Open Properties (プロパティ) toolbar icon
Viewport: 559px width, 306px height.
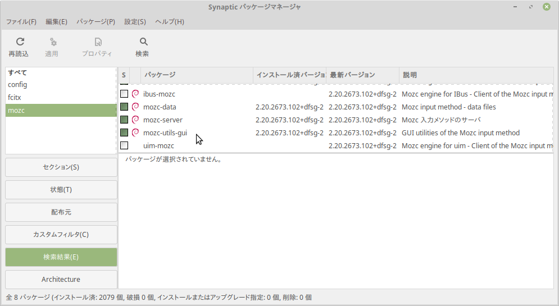(x=98, y=42)
